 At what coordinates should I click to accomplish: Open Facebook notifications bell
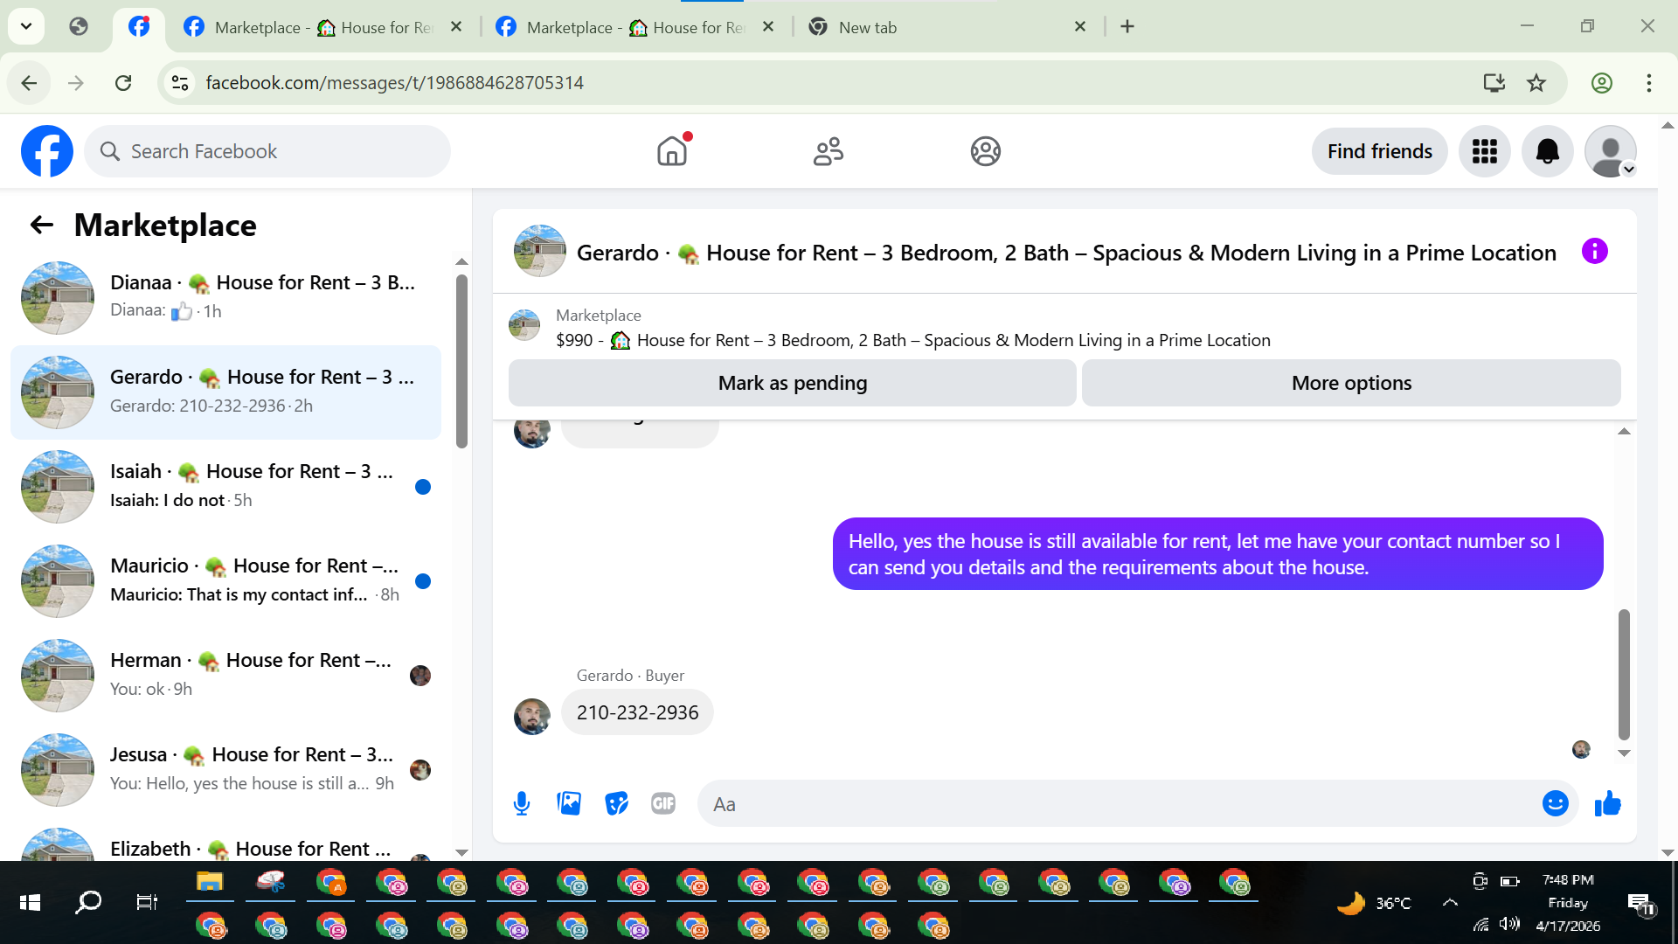pos(1547,151)
